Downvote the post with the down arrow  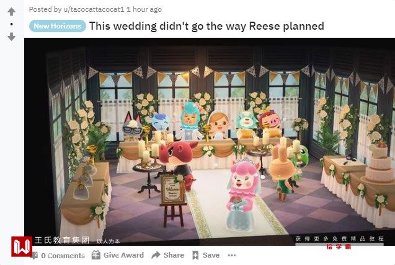click(x=11, y=37)
